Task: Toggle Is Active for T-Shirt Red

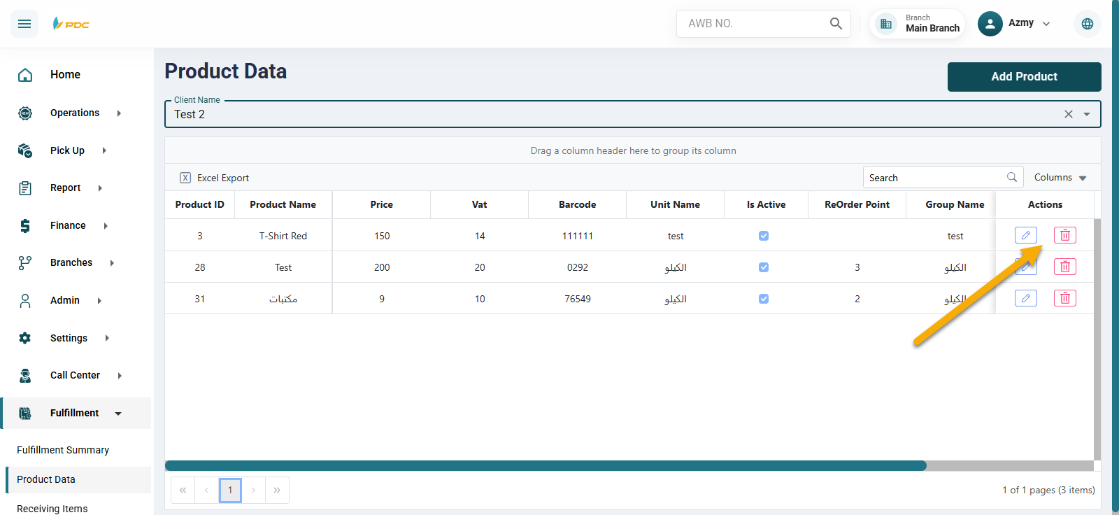Action: (764, 236)
